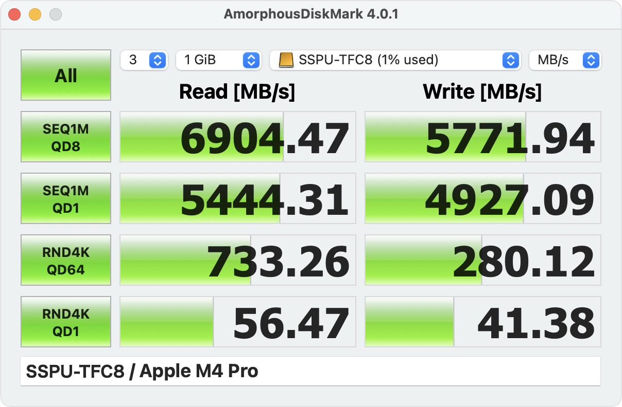Click the SEQ1M QD8 write result 5771.94
Screen dimensions: 622x407
(483, 137)
